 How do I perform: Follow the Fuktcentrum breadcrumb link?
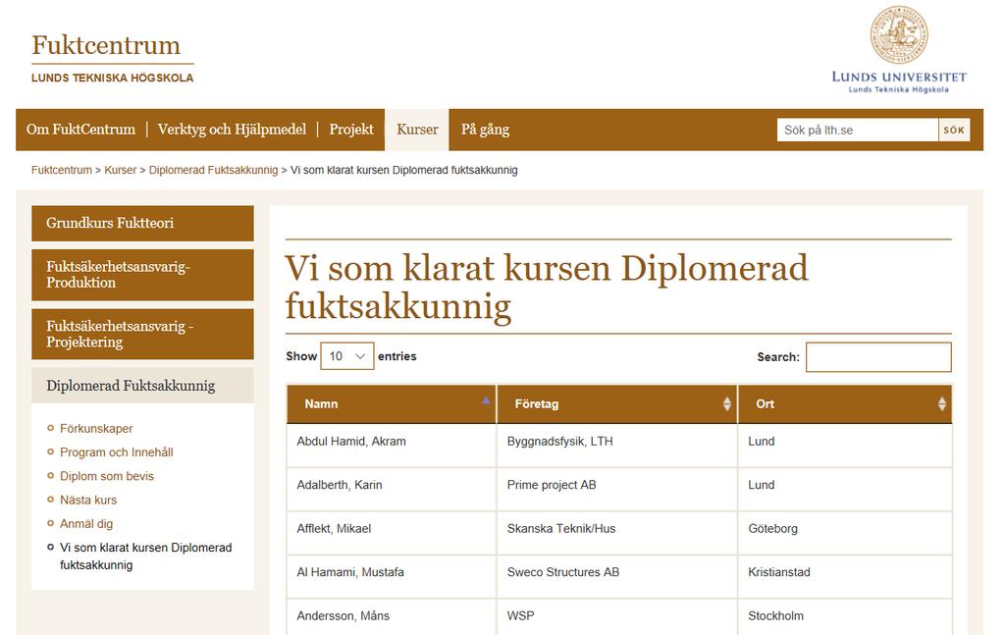[x=62, y=170]
